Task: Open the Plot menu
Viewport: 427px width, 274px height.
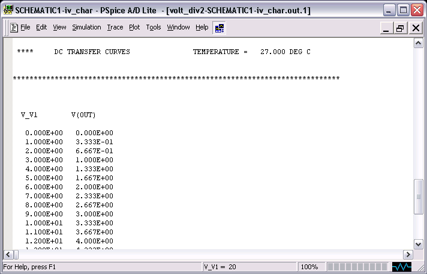Action: 134,27
